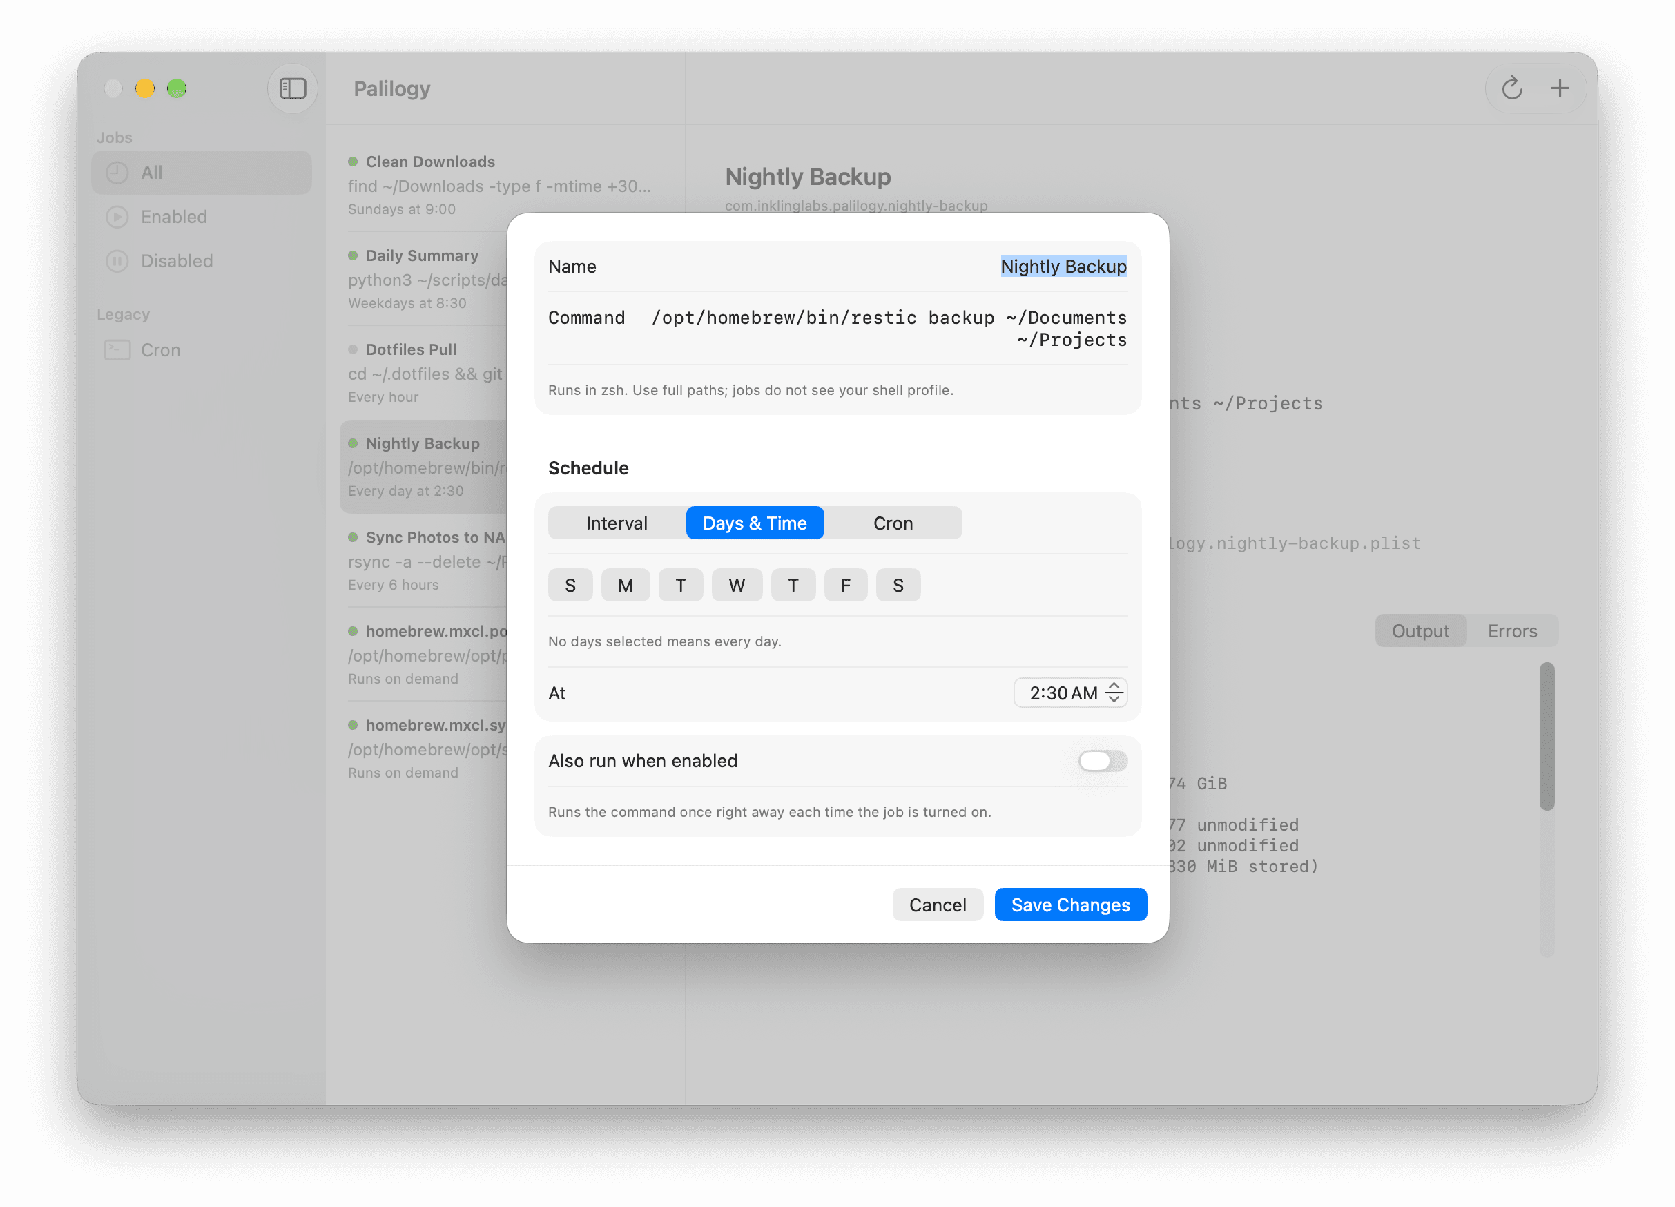Click the Dotfiles Pull grey status dot

(x=353, y=349)
